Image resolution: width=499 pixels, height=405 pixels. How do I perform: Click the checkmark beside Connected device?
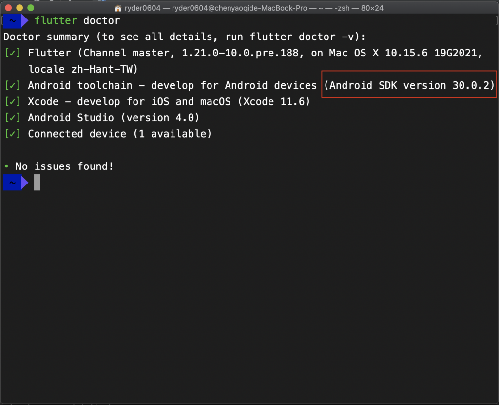coord(12,134)
